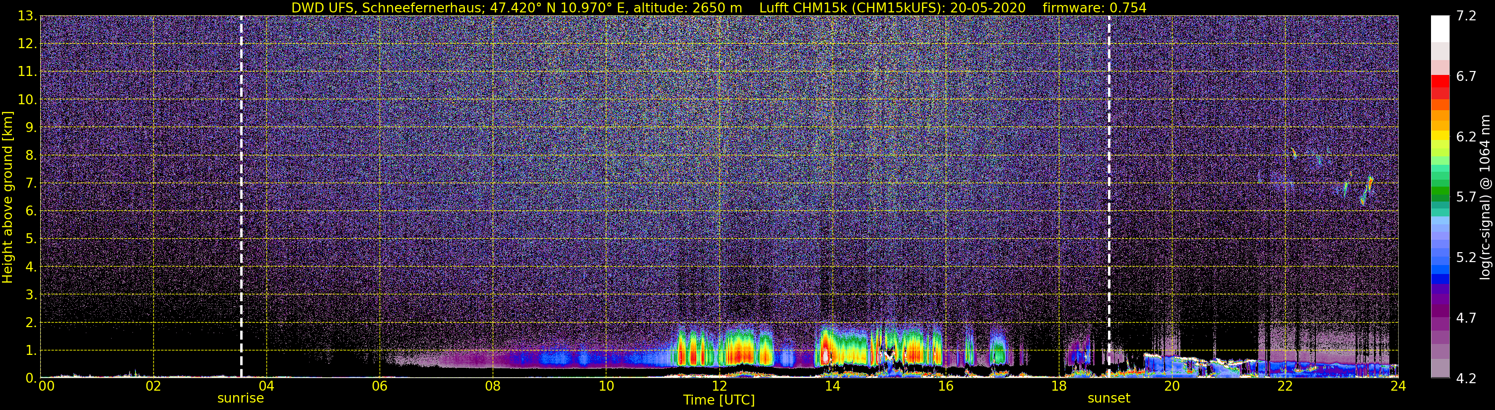Click the colorbar tick label '7.2'
1495x410 pixels.
pyautogui.click(x=1466, y=16)
